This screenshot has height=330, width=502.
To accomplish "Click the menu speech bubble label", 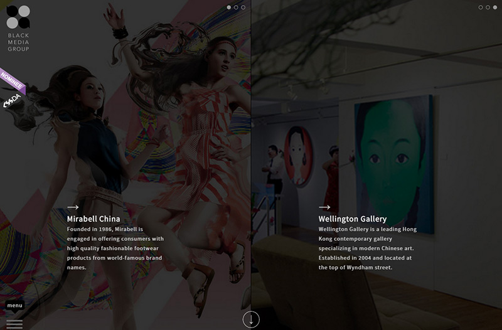I will tap(14, 306).
